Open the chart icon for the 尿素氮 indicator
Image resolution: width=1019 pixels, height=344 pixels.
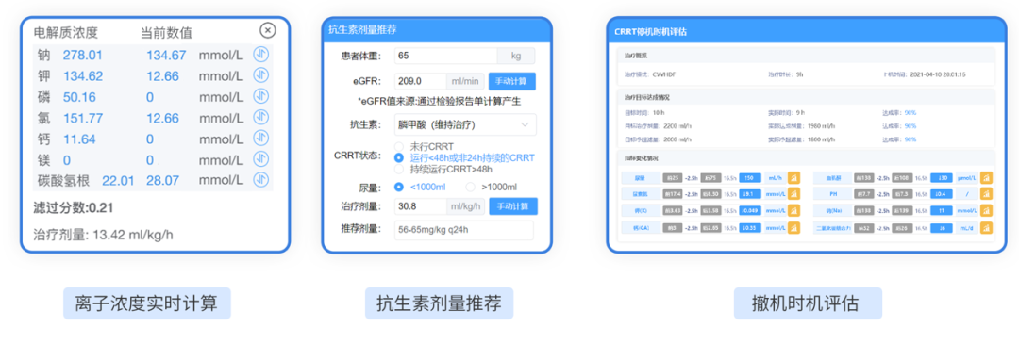794,194
